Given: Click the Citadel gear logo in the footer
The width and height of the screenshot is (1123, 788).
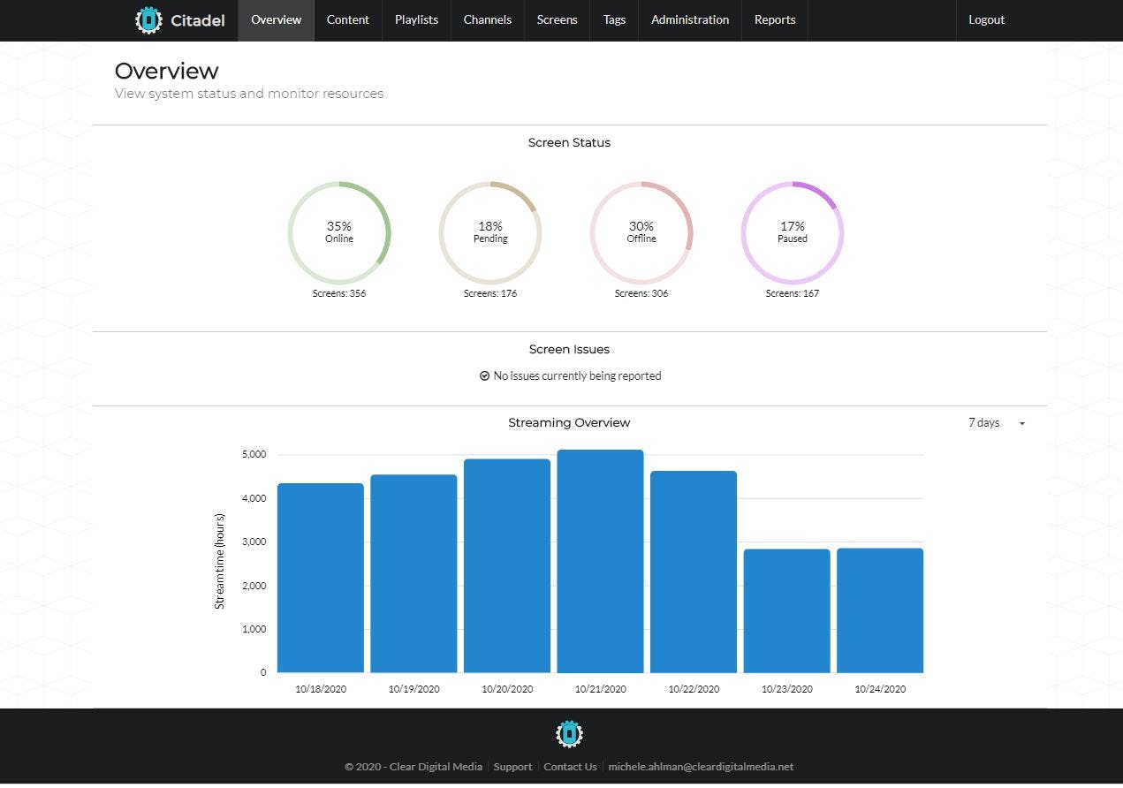Looking at the screenshot, I should click(569, 733).
